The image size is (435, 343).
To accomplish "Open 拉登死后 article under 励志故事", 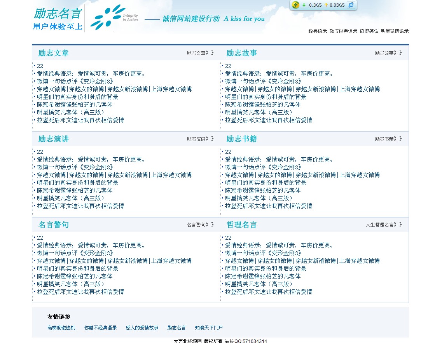I will (x=269, y=120).
